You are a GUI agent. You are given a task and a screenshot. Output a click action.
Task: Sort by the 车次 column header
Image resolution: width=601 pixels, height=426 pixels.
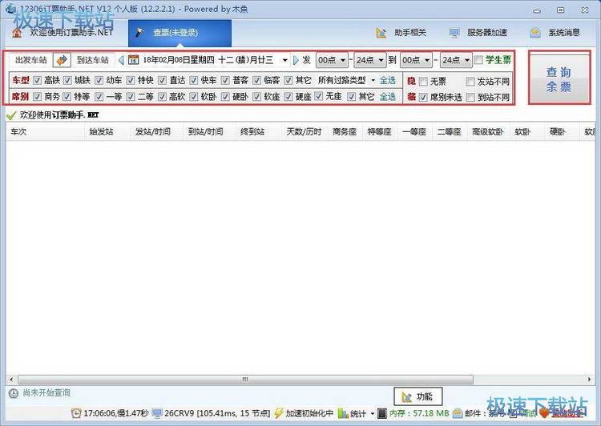pyautogui.click(x=45, y=132)
